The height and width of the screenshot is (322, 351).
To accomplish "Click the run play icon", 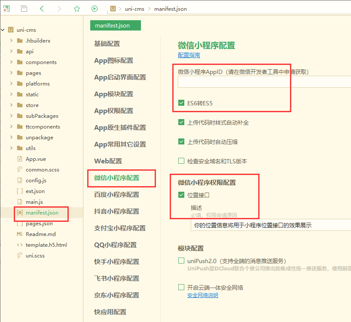I will pyautogui.click(x=95, y=9).
